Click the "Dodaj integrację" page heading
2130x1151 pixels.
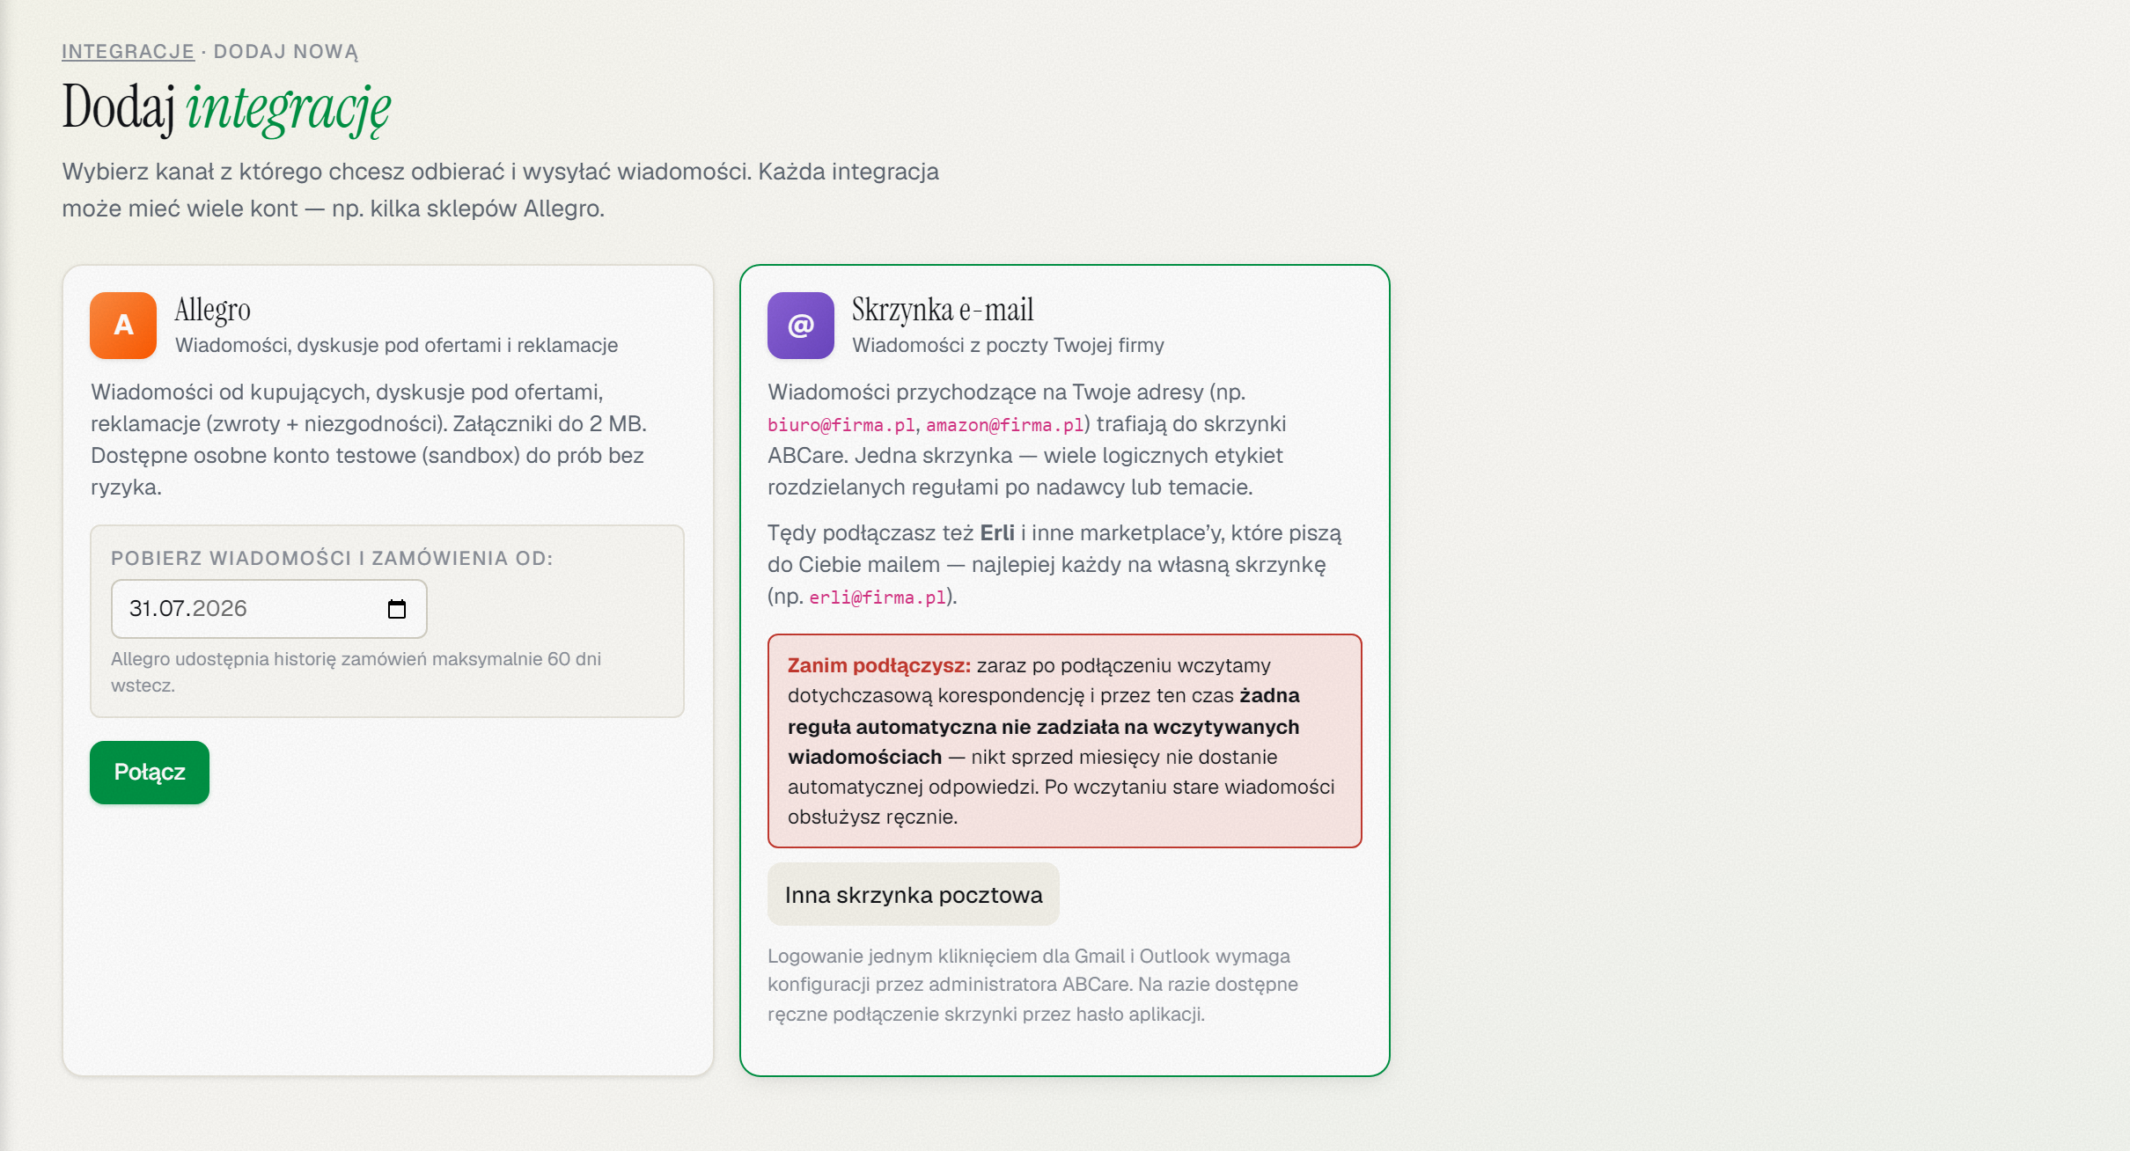(226, 108)
